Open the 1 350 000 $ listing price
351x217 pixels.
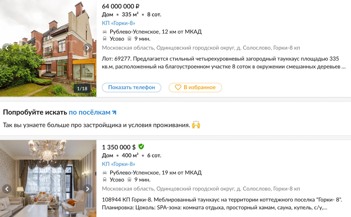[119, 147]
